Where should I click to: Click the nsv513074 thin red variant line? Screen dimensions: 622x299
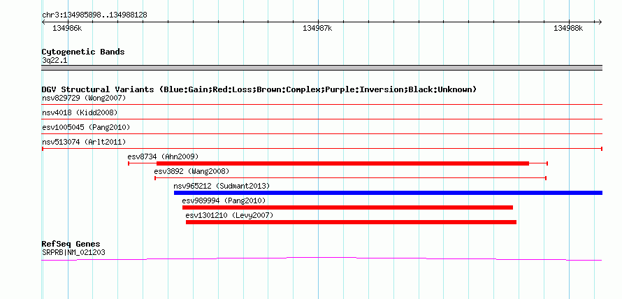coord(322,149)
